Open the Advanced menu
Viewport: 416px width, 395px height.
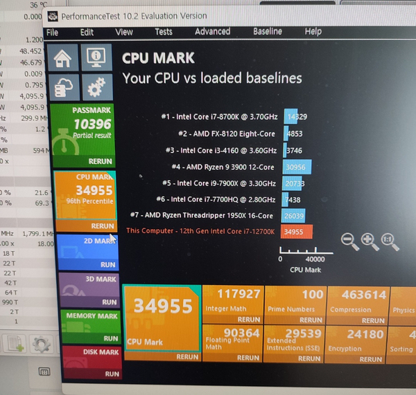[213, 32]
